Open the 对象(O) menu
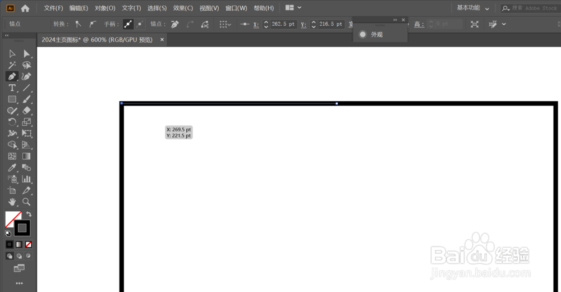Screen dimensions: 561x292 [x=105, y=8]
